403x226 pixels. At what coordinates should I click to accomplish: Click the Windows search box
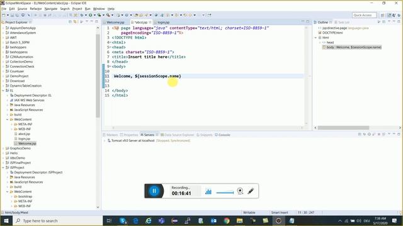57,220
